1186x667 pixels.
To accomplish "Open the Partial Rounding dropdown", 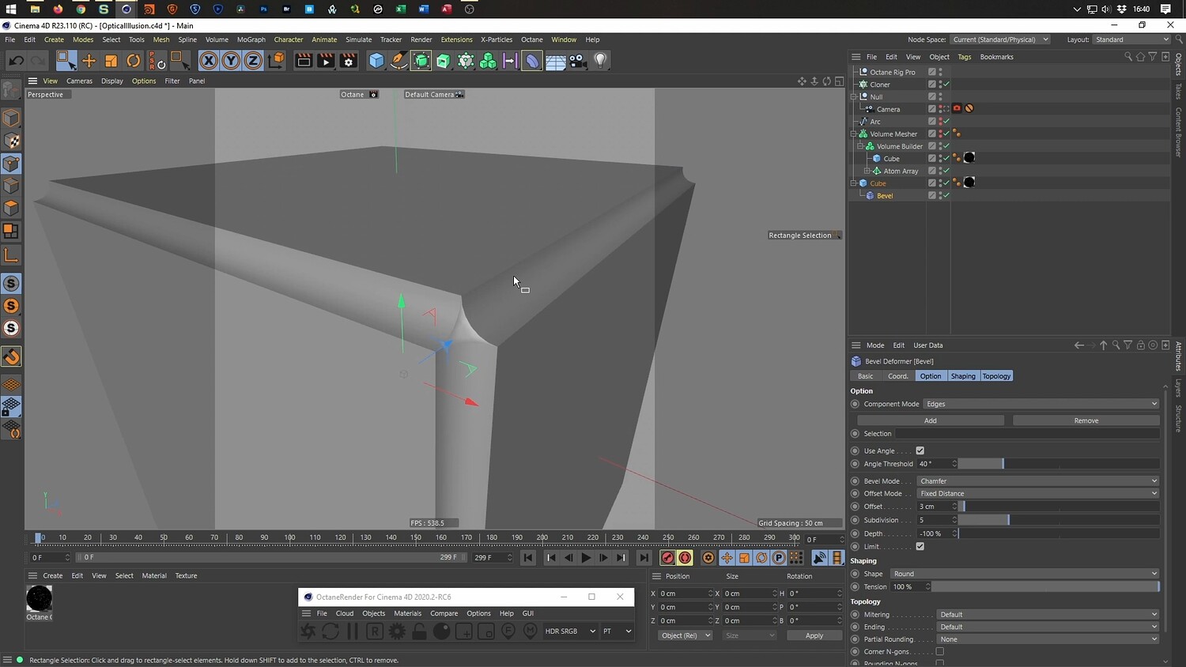I will pos(1048,639).
